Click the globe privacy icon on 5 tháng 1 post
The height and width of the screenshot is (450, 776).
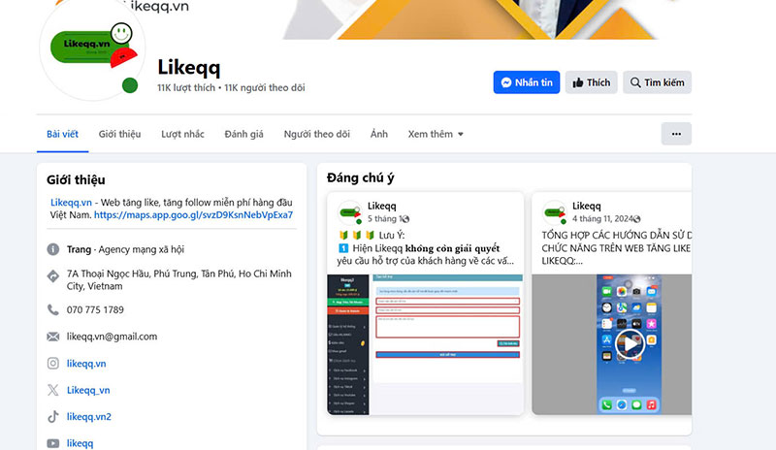pyautogui.click(x=405, y=219)
